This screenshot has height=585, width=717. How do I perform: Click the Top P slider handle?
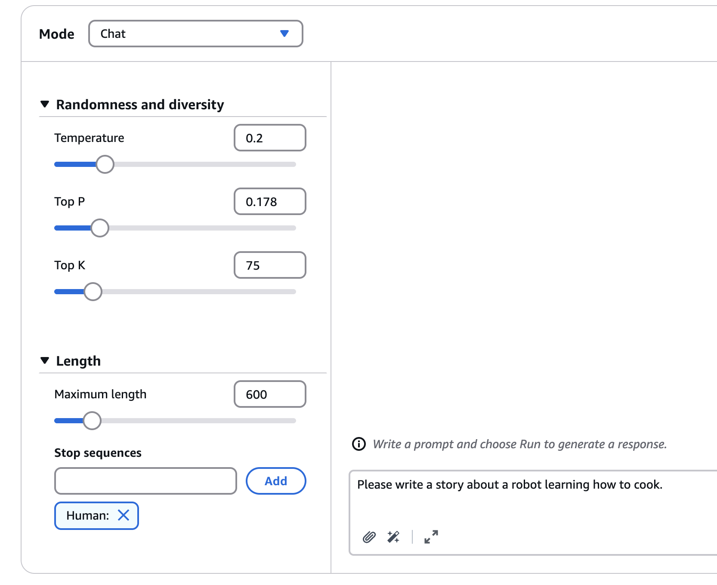[100, 228]
